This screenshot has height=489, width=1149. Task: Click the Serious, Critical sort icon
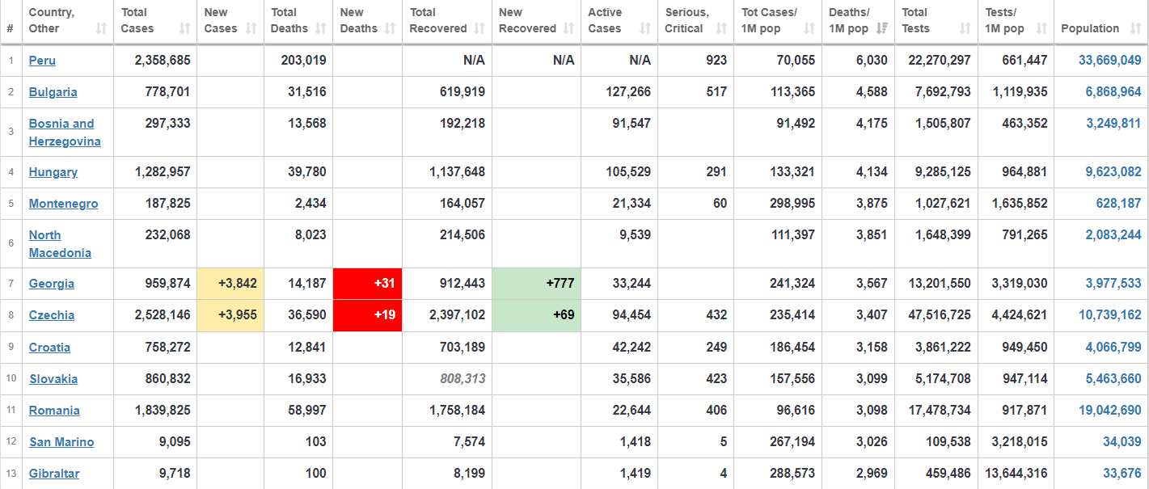(x=721, y=28)
